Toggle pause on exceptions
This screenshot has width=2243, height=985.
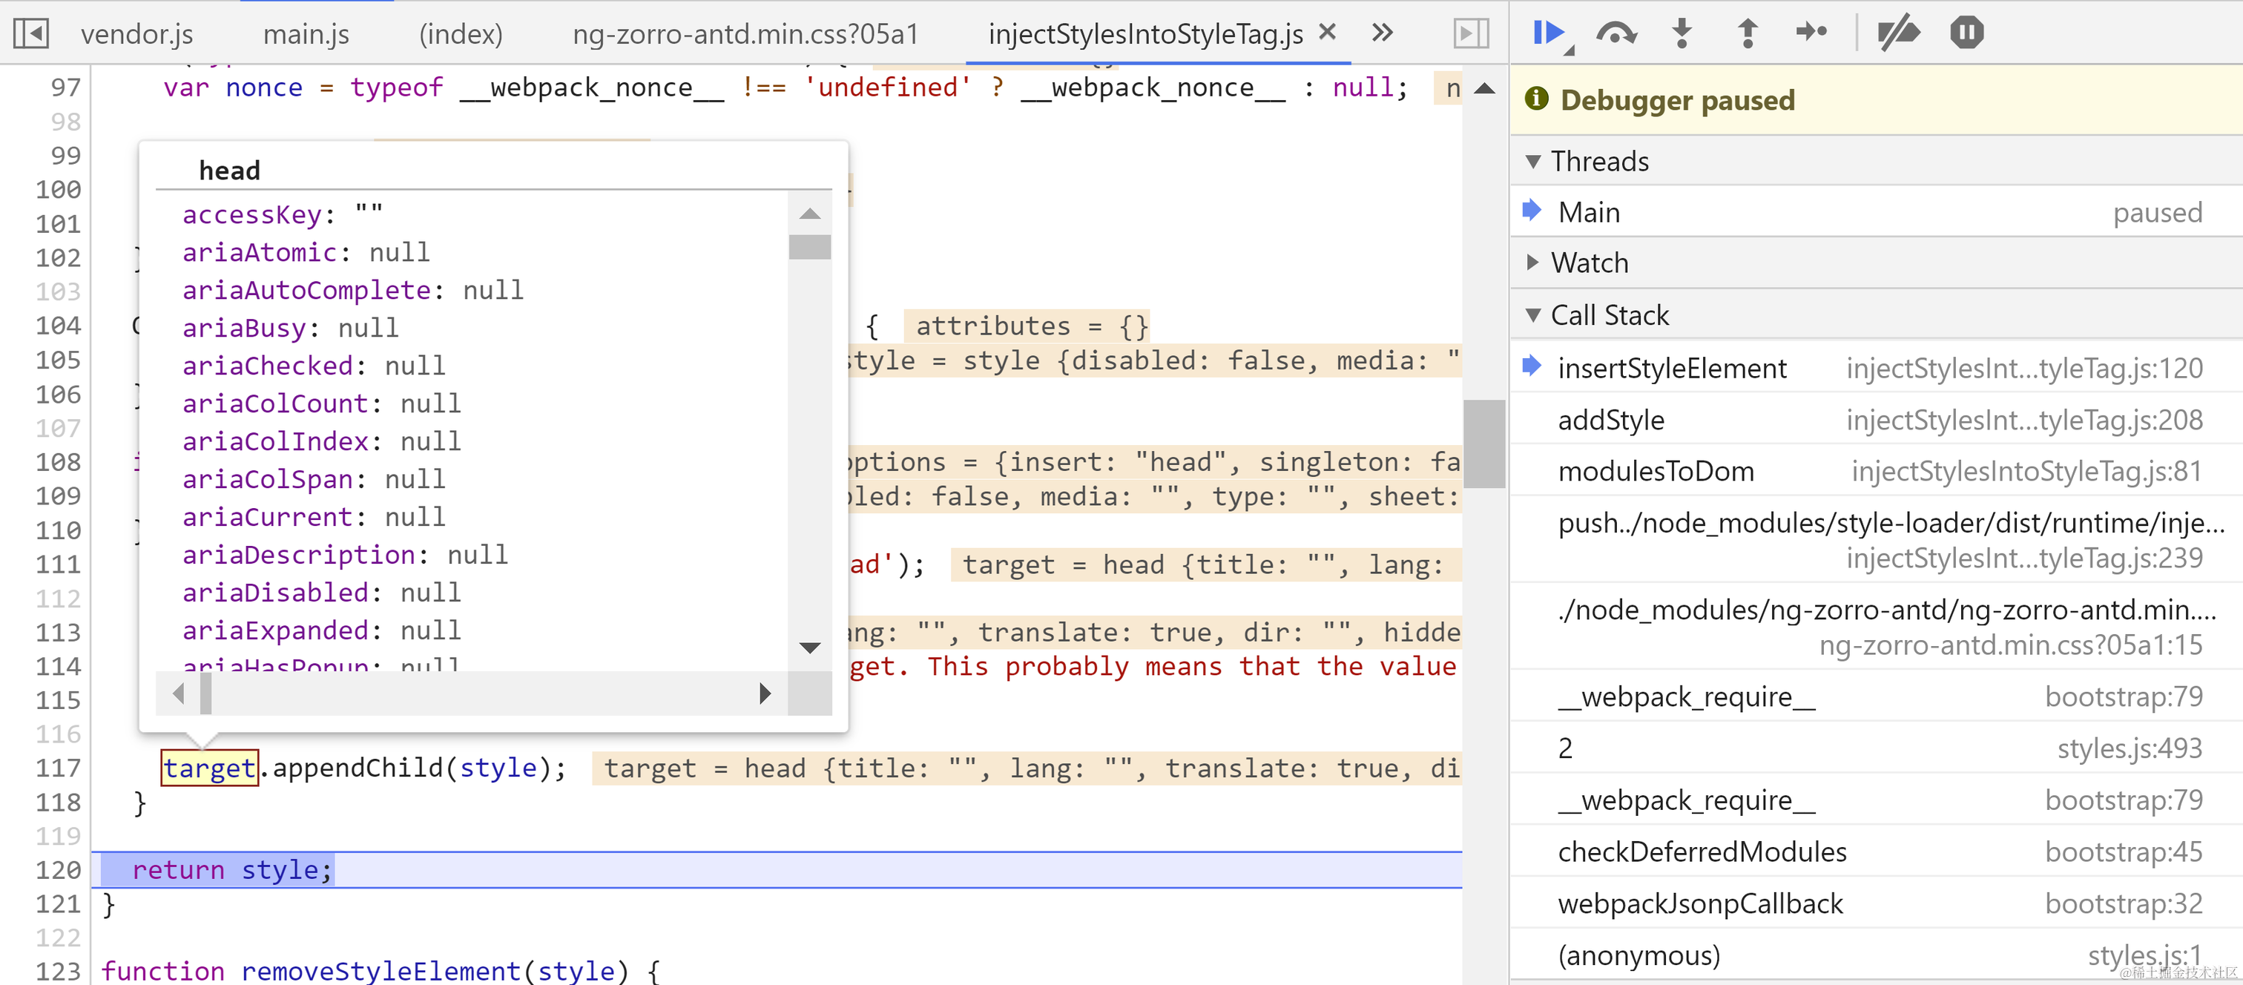(x=1966, y=33)
